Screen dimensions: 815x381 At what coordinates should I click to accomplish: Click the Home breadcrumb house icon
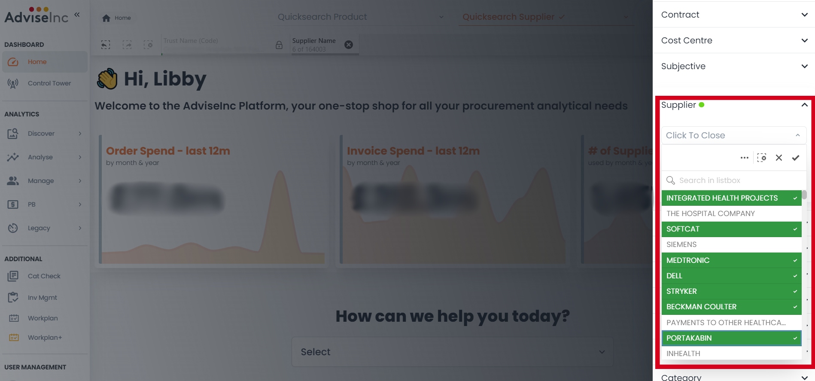coord(106,18)
